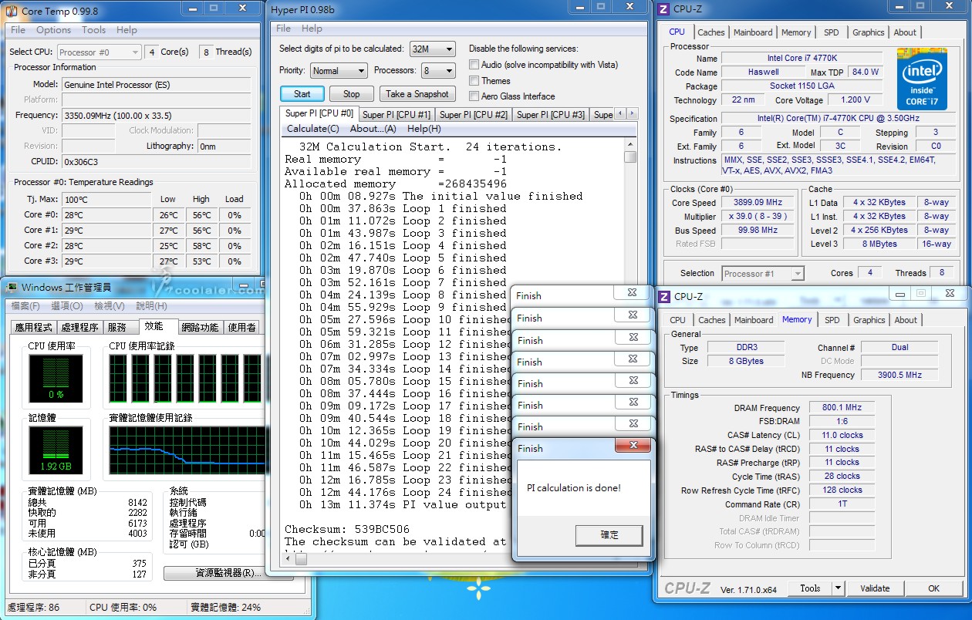Click the Core Temp title bar icon

[x=12, y=11]
